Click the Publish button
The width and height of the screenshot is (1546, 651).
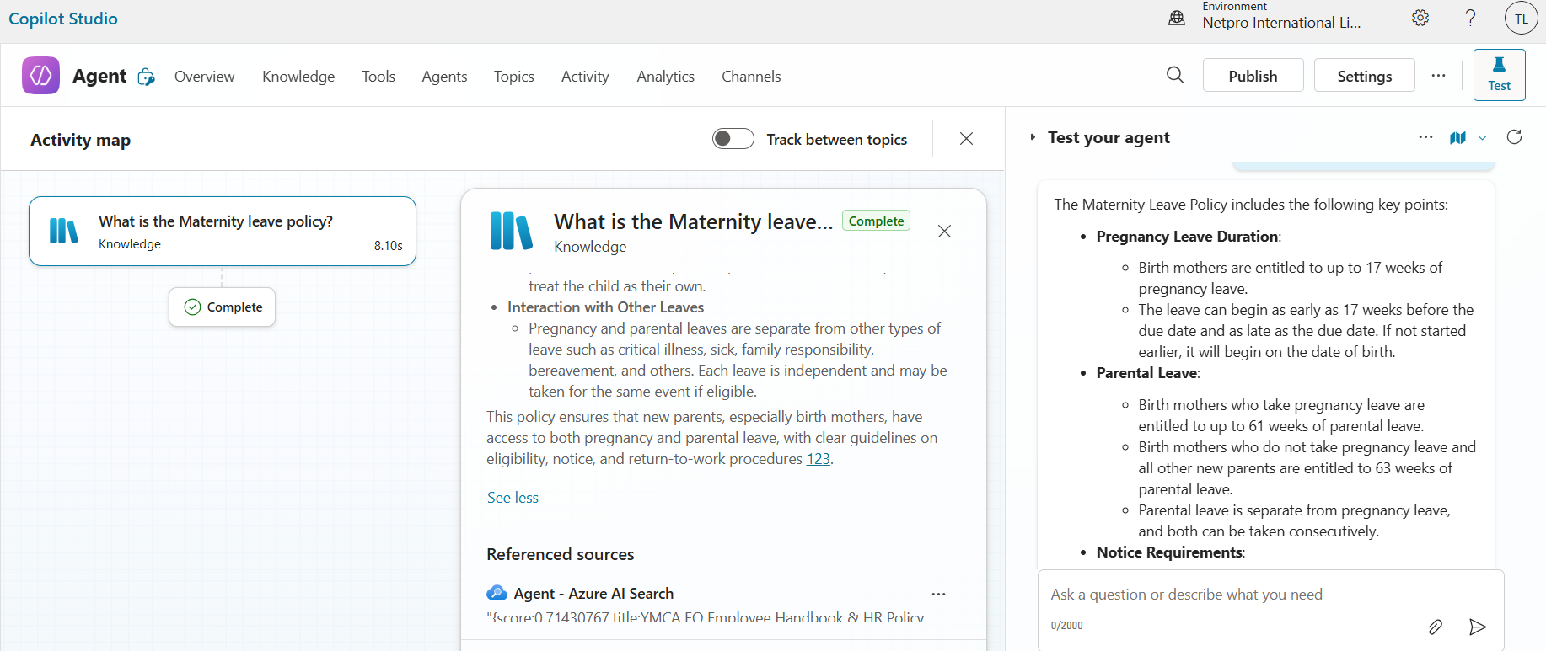(1253, 76)
